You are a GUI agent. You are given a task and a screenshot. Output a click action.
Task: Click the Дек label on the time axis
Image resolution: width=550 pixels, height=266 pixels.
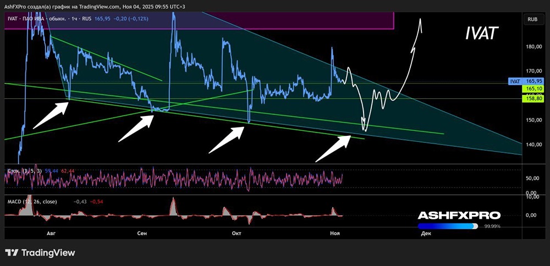click(x=427, y=233)
